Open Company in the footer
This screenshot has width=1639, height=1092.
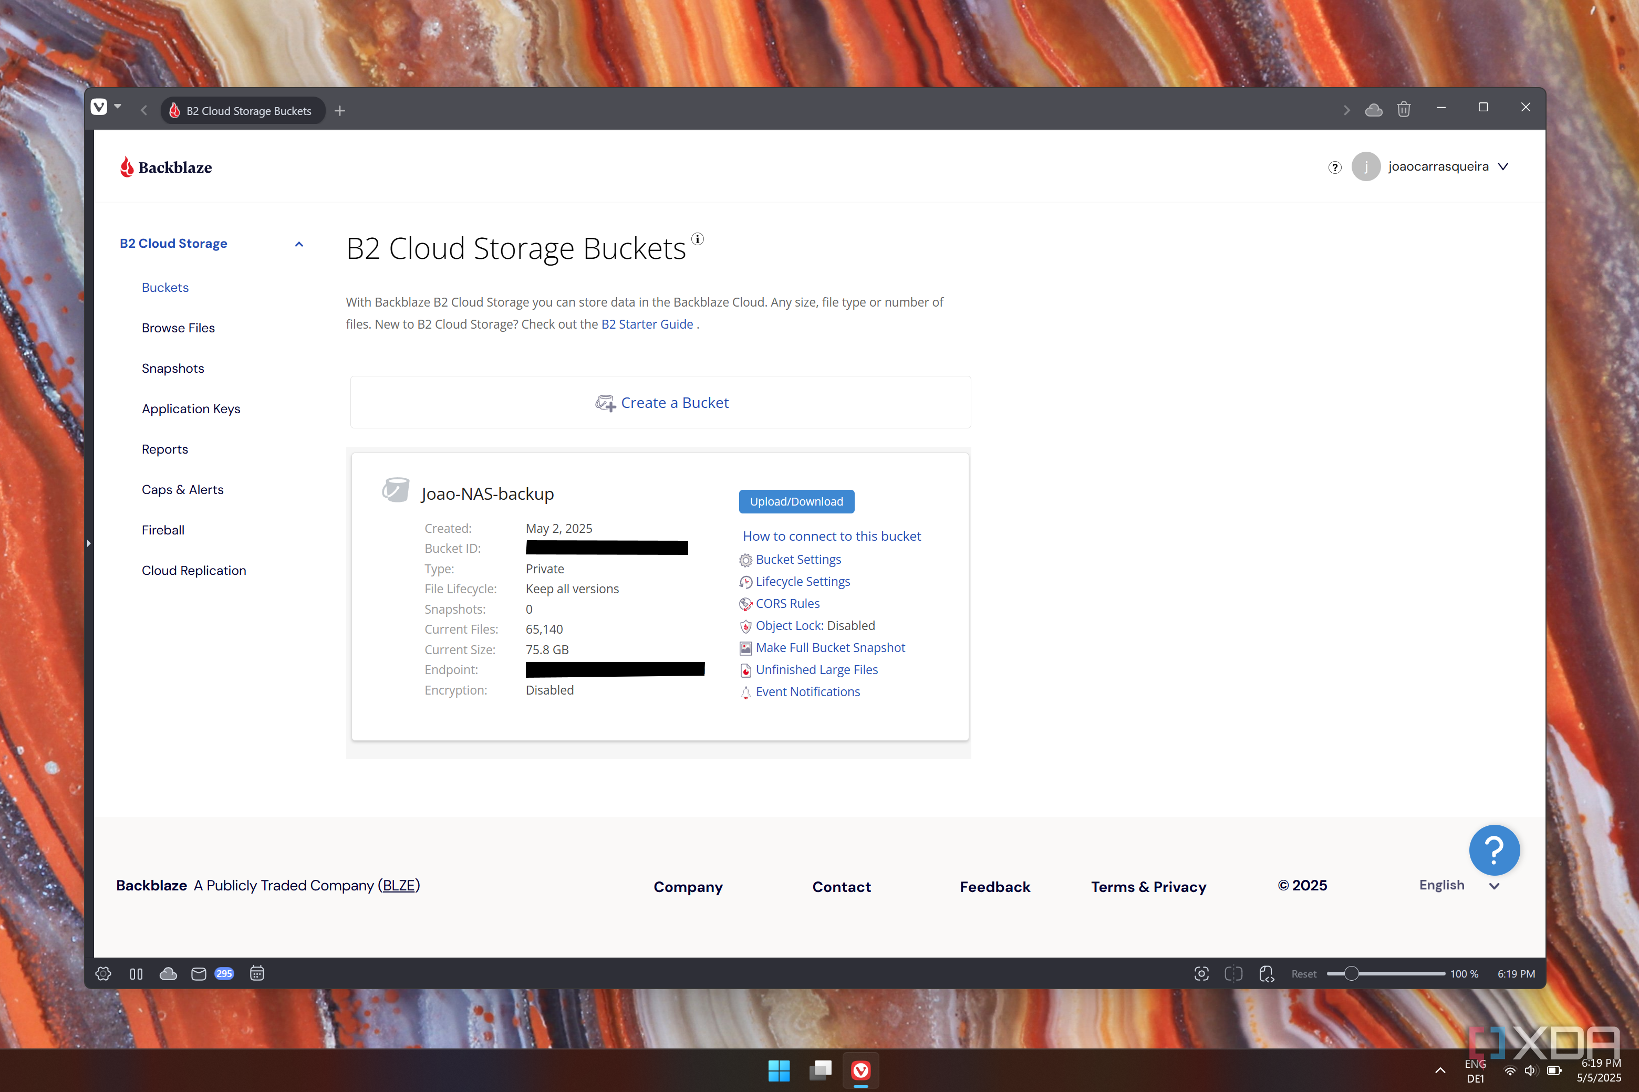(x=688, y=887)
